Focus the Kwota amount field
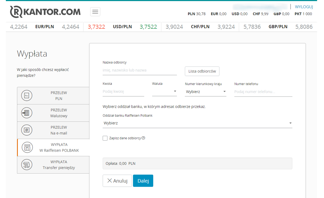Screen dimensions: 324x198 [x=123, y=91]
